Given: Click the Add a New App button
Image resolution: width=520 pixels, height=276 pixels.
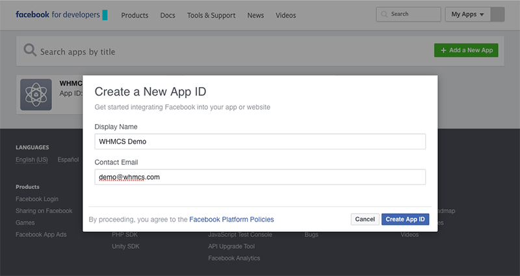Looking at the screenshot, I should (466, 51).
